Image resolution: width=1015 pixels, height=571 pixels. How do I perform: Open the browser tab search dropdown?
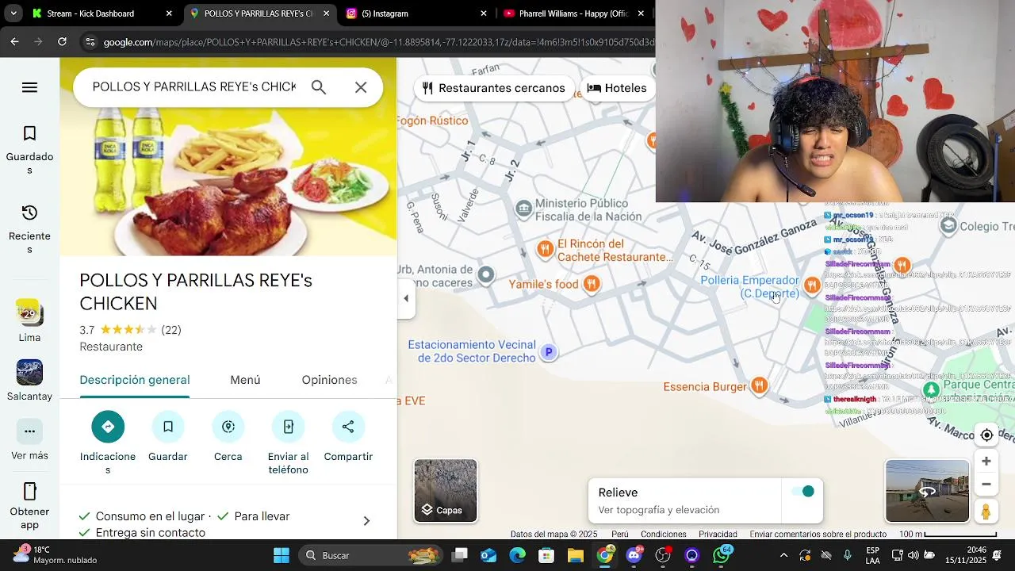(x=13, y=13)
